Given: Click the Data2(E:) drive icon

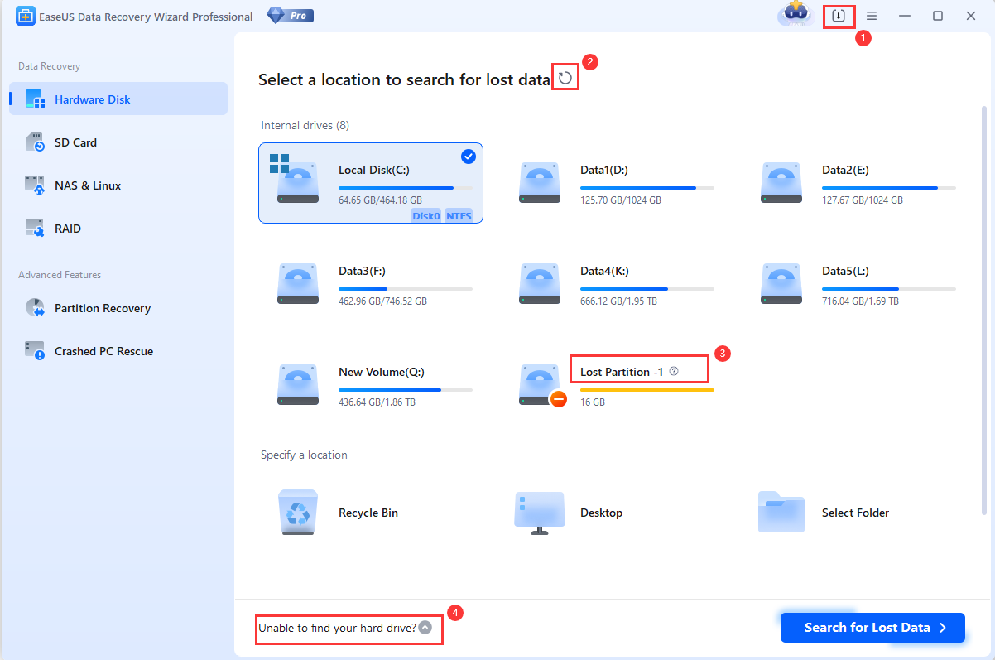Looking at the screenshot, I should click(x=781, y=182).
